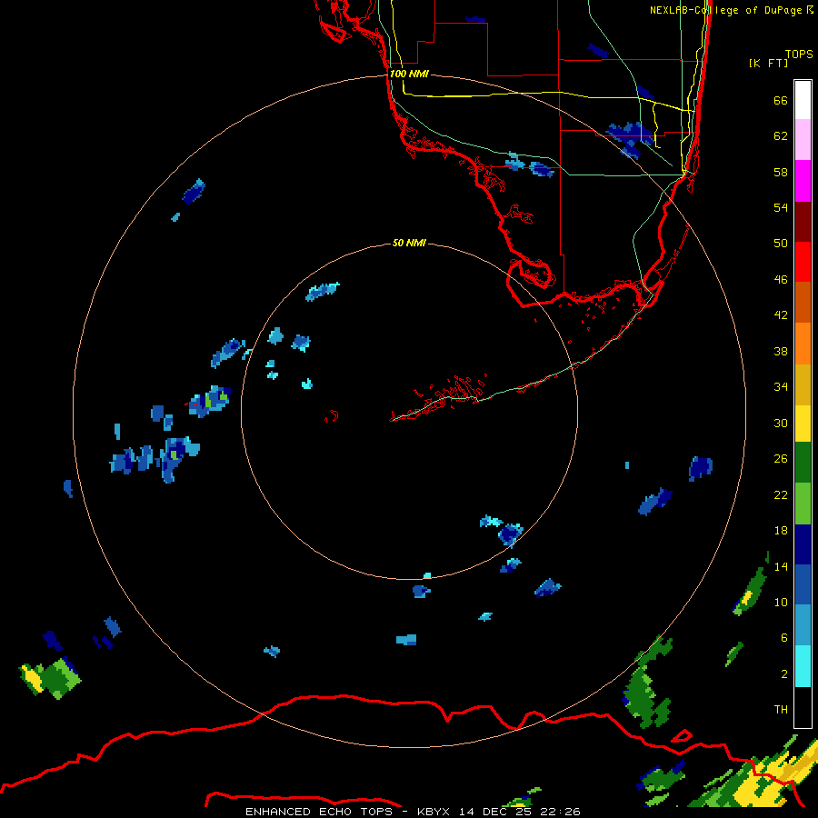The height and width of the screenshot is (818, 818).
Task: Click the '22' legend value
Action: (x=781, y=494)
